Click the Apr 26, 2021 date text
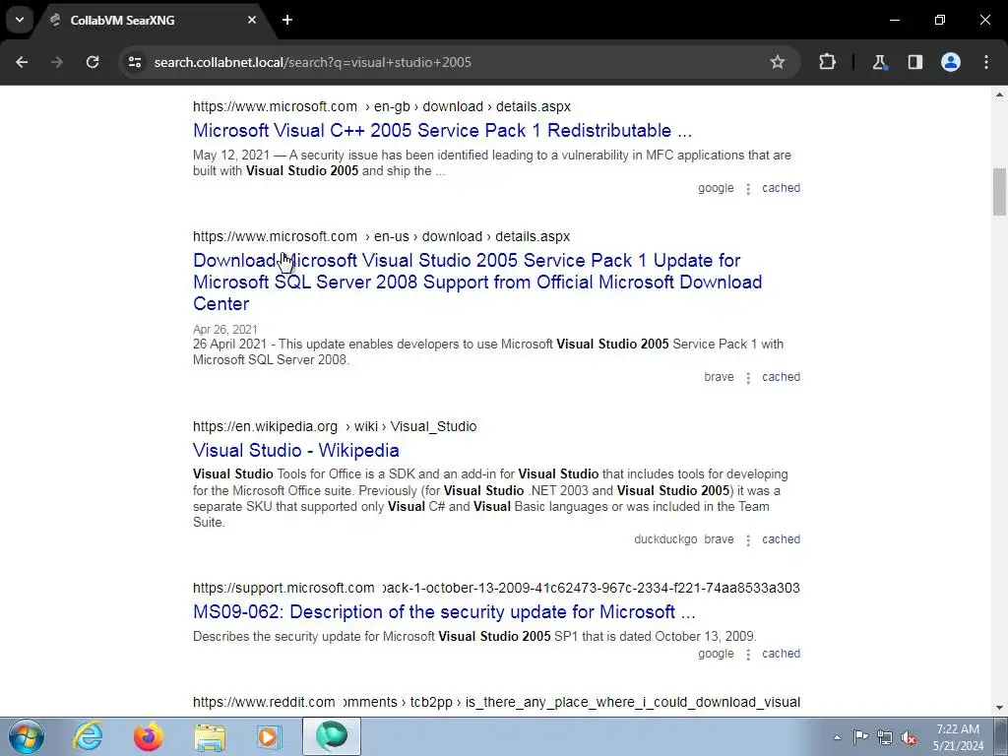 225,330
